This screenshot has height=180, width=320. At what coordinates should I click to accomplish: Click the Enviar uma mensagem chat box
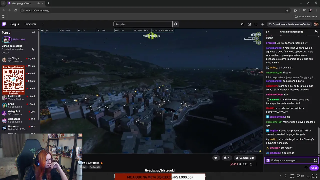[291, 160]
